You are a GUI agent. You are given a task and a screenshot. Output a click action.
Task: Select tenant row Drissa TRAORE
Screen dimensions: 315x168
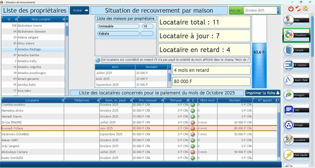(139, 122)
